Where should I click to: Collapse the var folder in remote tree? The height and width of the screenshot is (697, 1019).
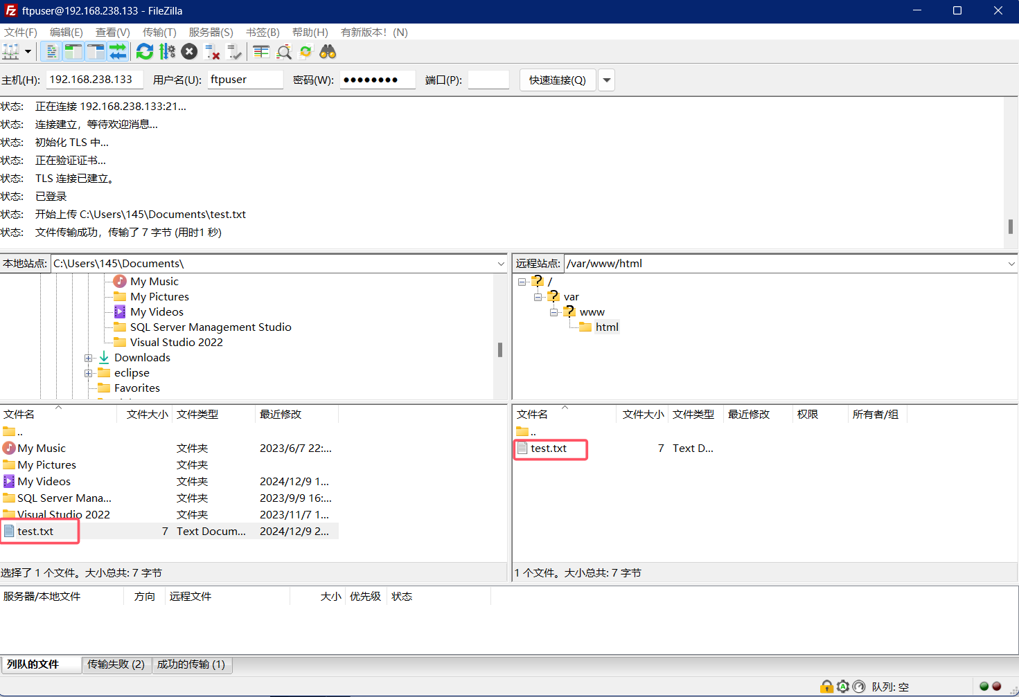pos(538,297)
